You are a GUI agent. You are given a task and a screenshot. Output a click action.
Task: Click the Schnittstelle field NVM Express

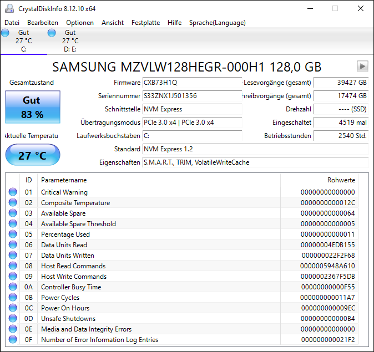(192, 109)
